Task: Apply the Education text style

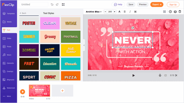Action: 50,64
